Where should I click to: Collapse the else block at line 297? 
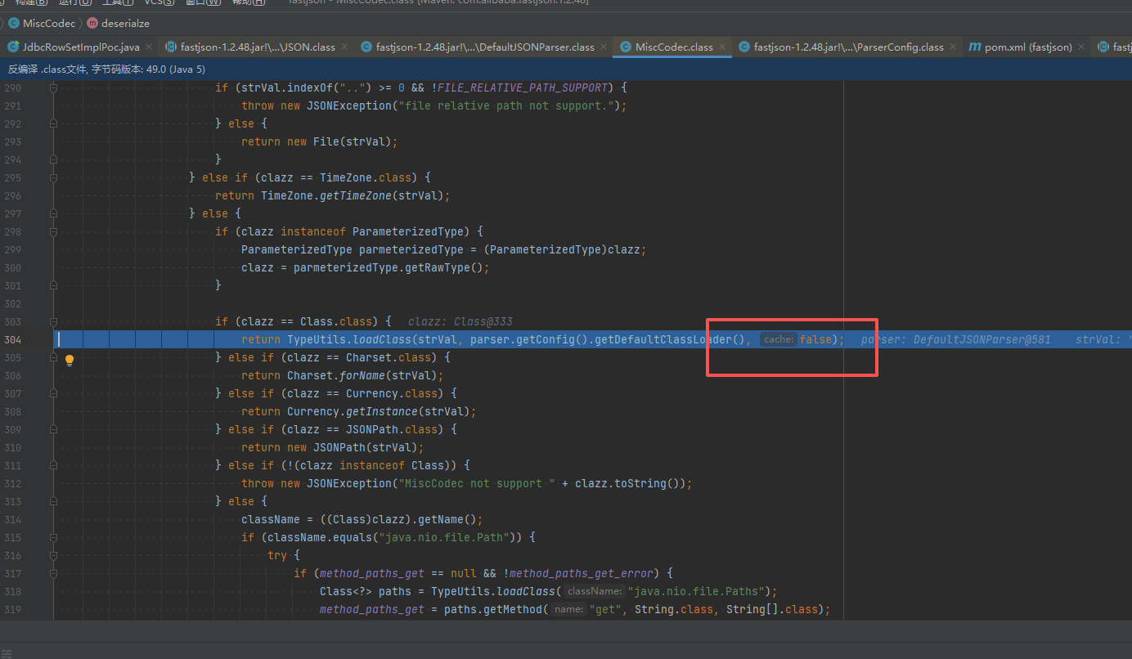tap(53, 213)
